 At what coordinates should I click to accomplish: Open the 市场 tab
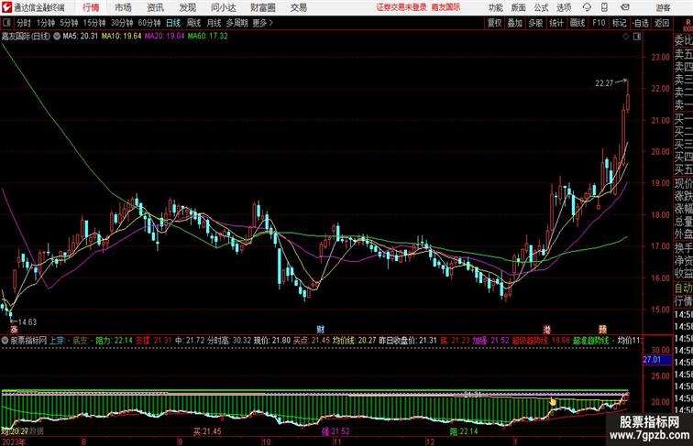pos(123,7)
